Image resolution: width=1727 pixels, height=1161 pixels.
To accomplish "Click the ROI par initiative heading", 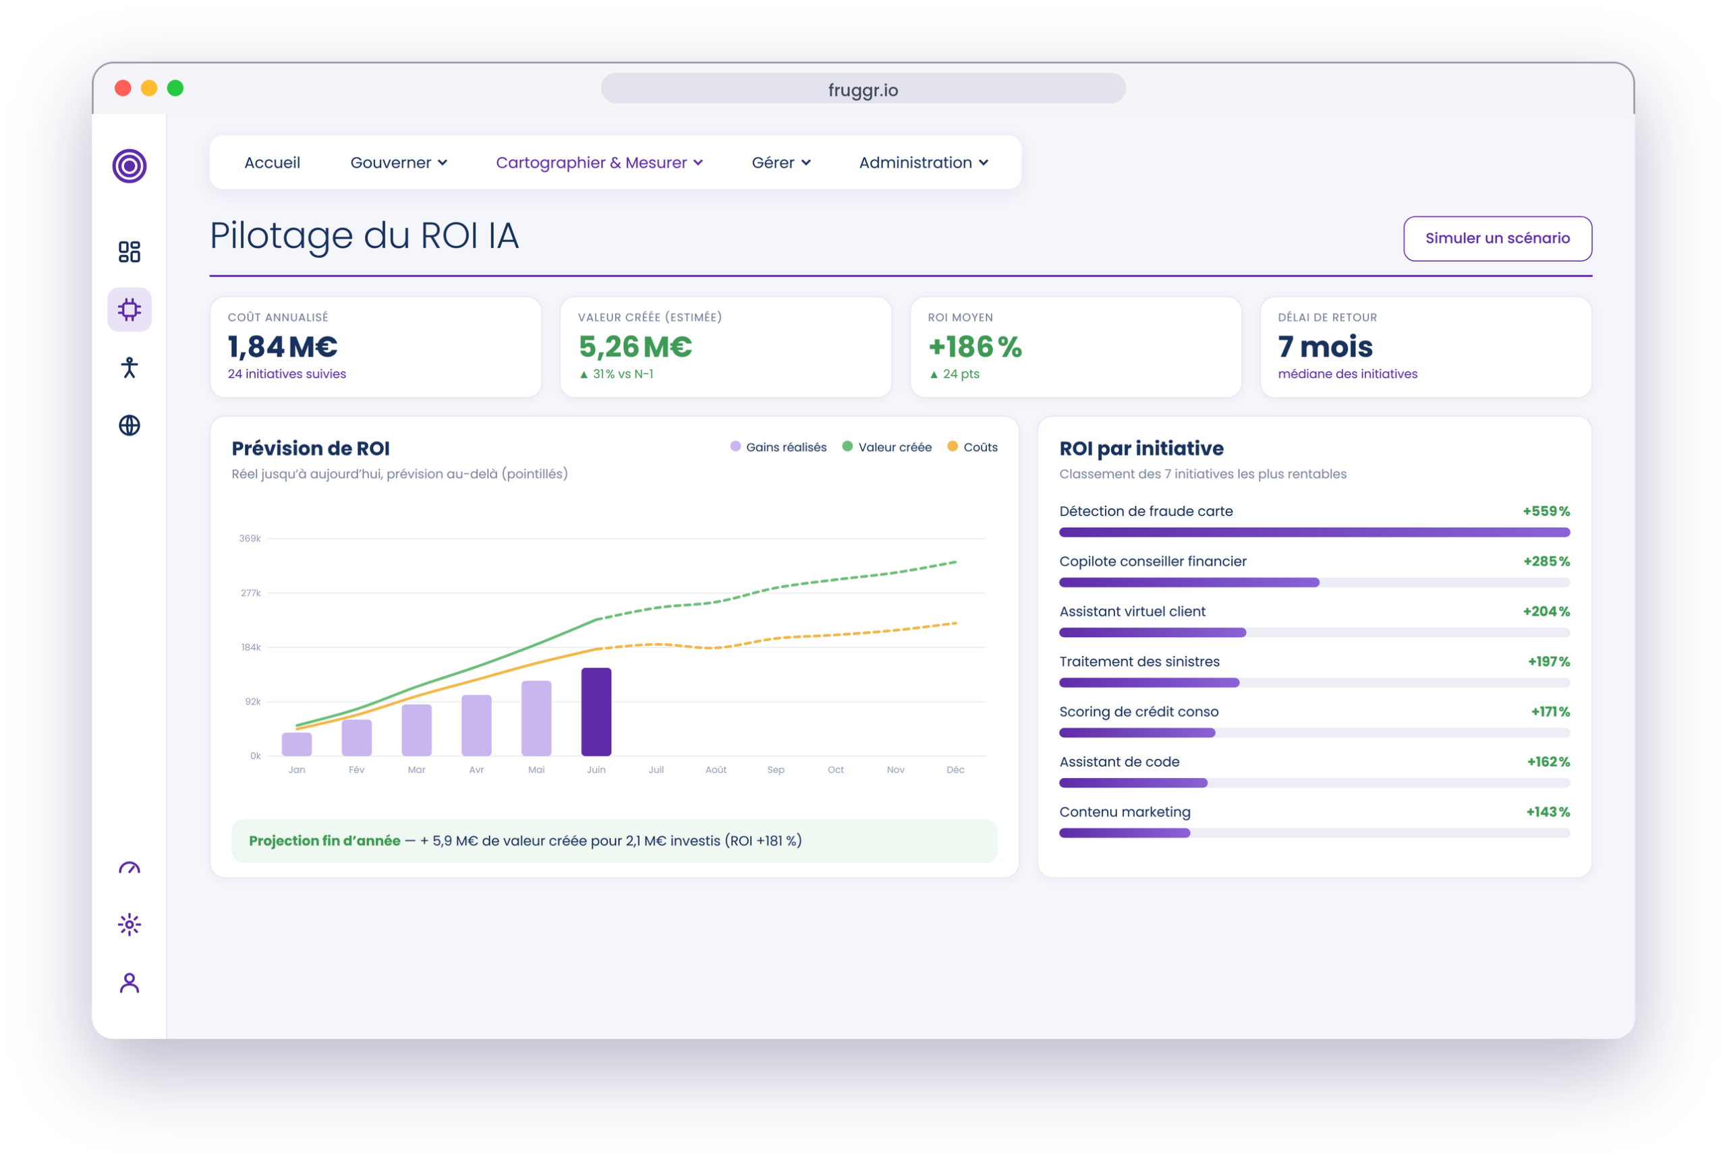I will 1141,449.
